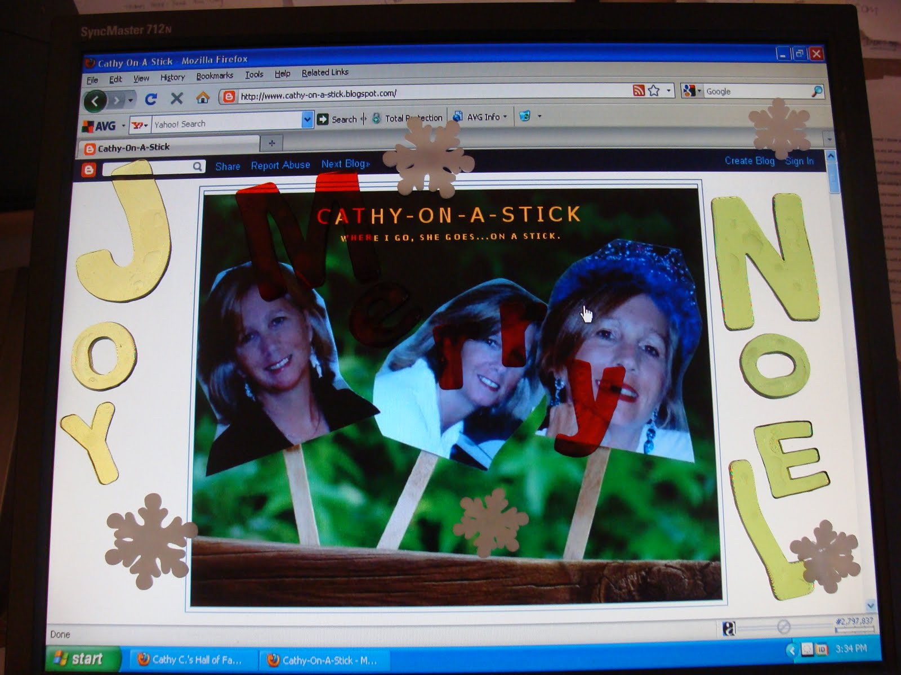Go to the Home page icon

pos(203,98)
